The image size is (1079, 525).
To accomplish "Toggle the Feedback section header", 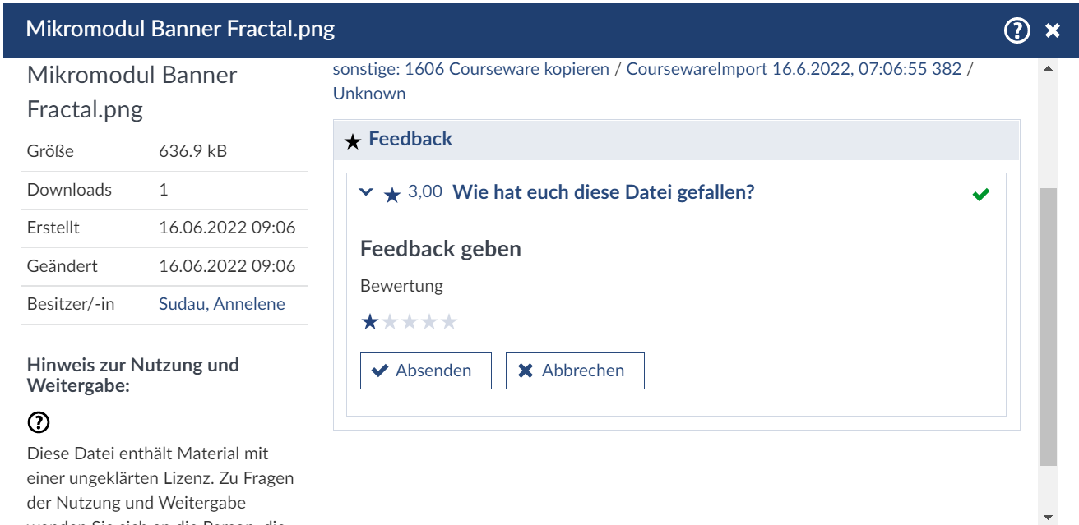I will pos(410,140).
